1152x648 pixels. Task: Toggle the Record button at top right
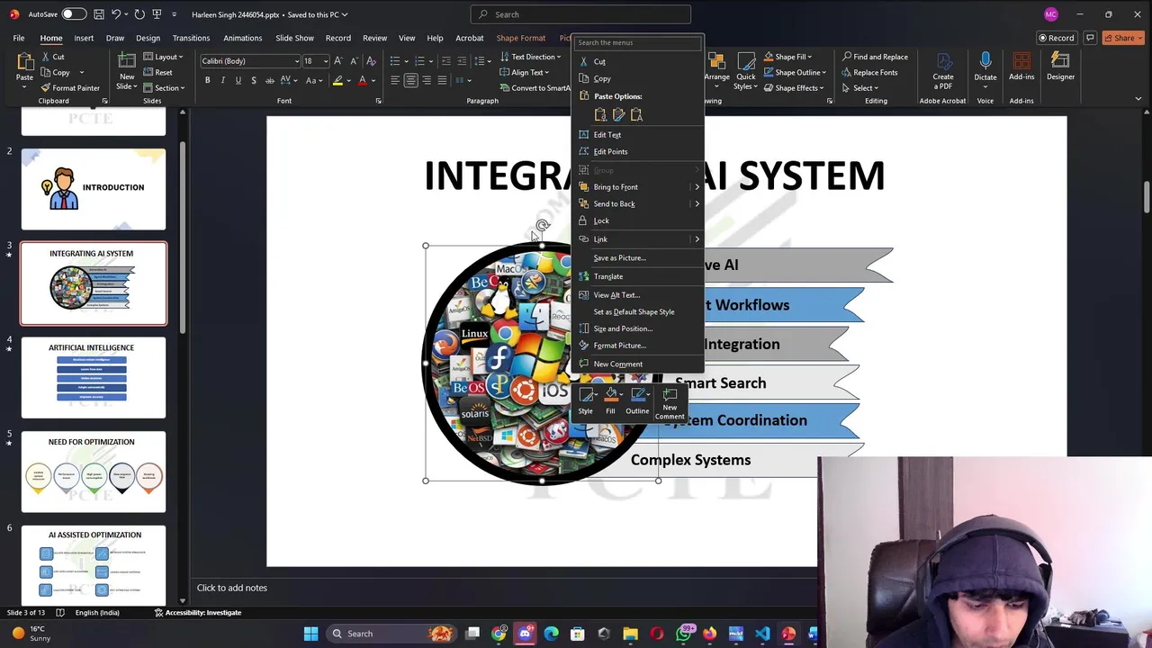[1056, 38]
